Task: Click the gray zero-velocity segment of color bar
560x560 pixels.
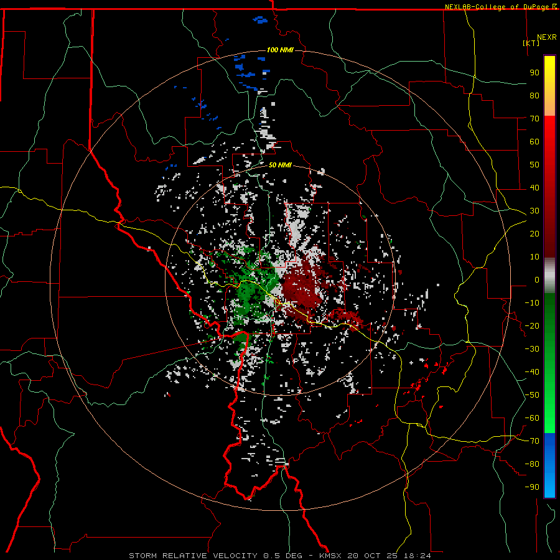Action: [x=549, y=276]
